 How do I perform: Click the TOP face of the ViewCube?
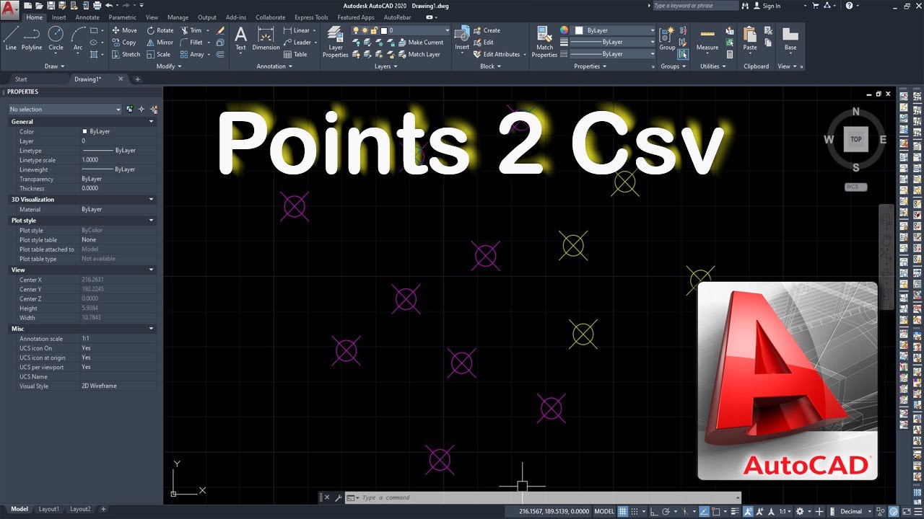click(x=855, y=139)
